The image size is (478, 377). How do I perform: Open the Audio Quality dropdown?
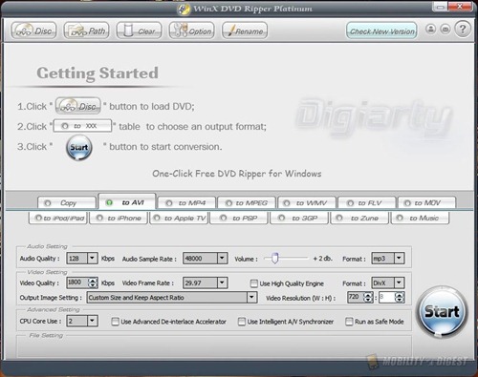(92, 258)
